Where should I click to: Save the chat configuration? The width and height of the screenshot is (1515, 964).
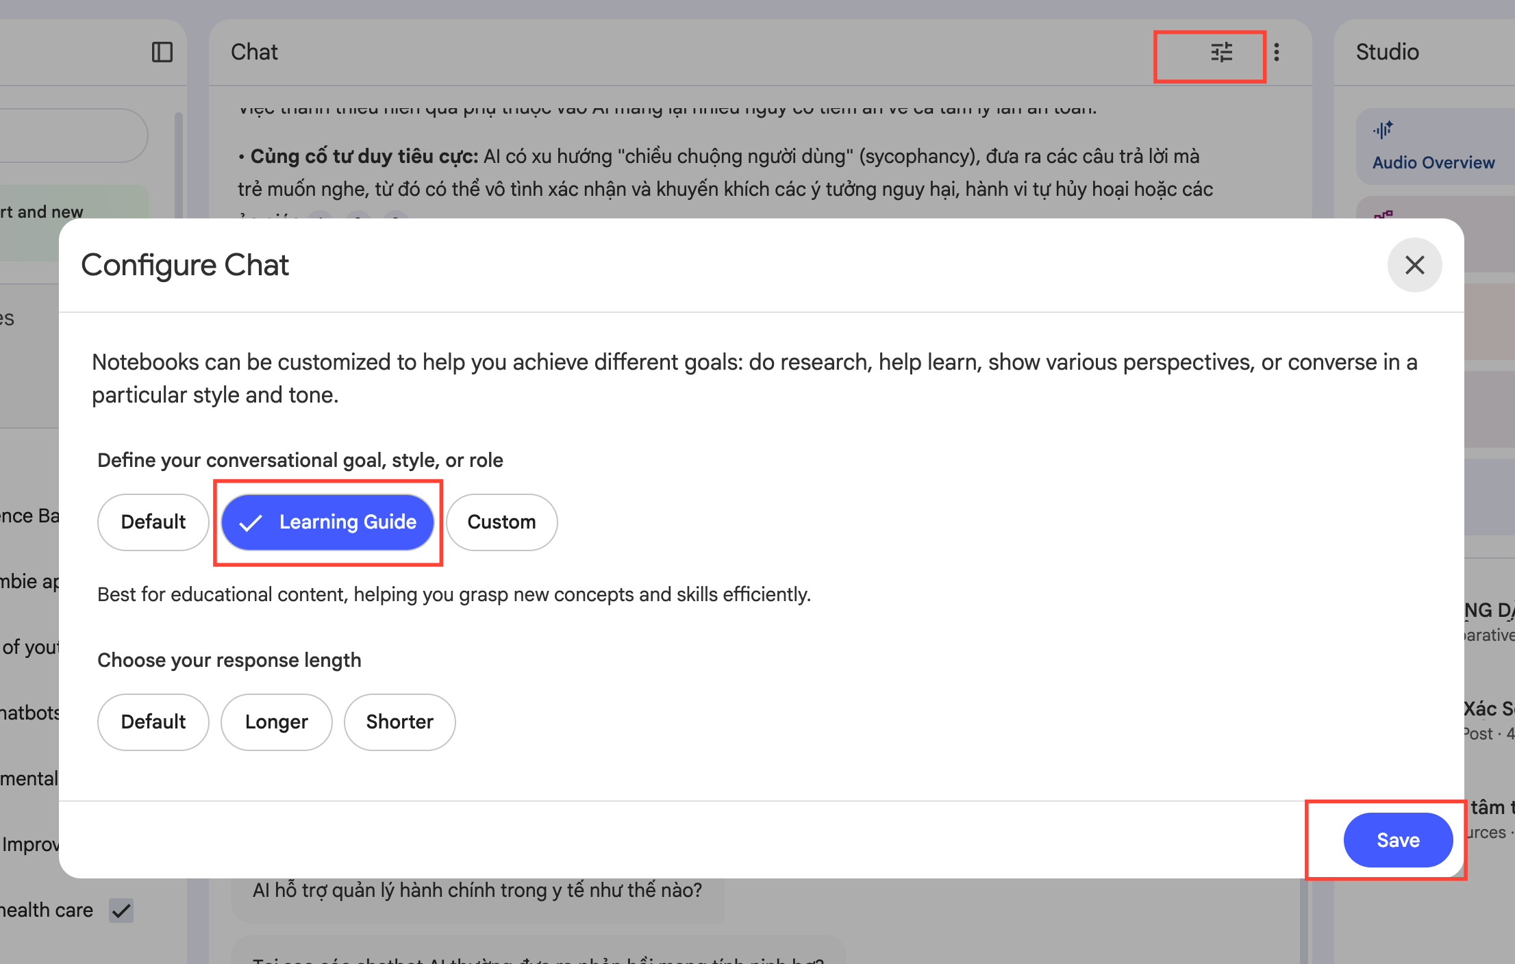pyautogui.click(x=1397, y=840)
